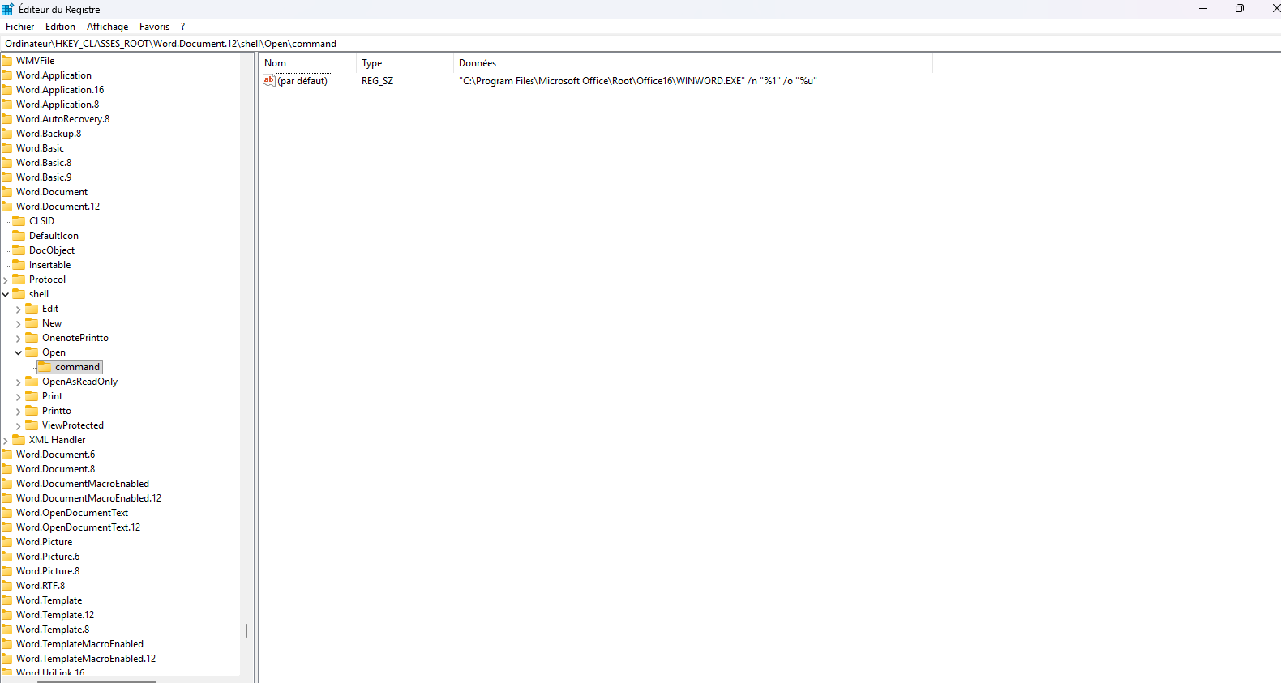Expand the Printto key
Image resolution: width=1281 pixels, height=683 pixels.
(x=18, y=411)
